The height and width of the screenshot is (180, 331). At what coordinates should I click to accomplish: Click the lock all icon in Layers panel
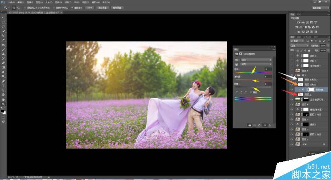tap(309, 50)
